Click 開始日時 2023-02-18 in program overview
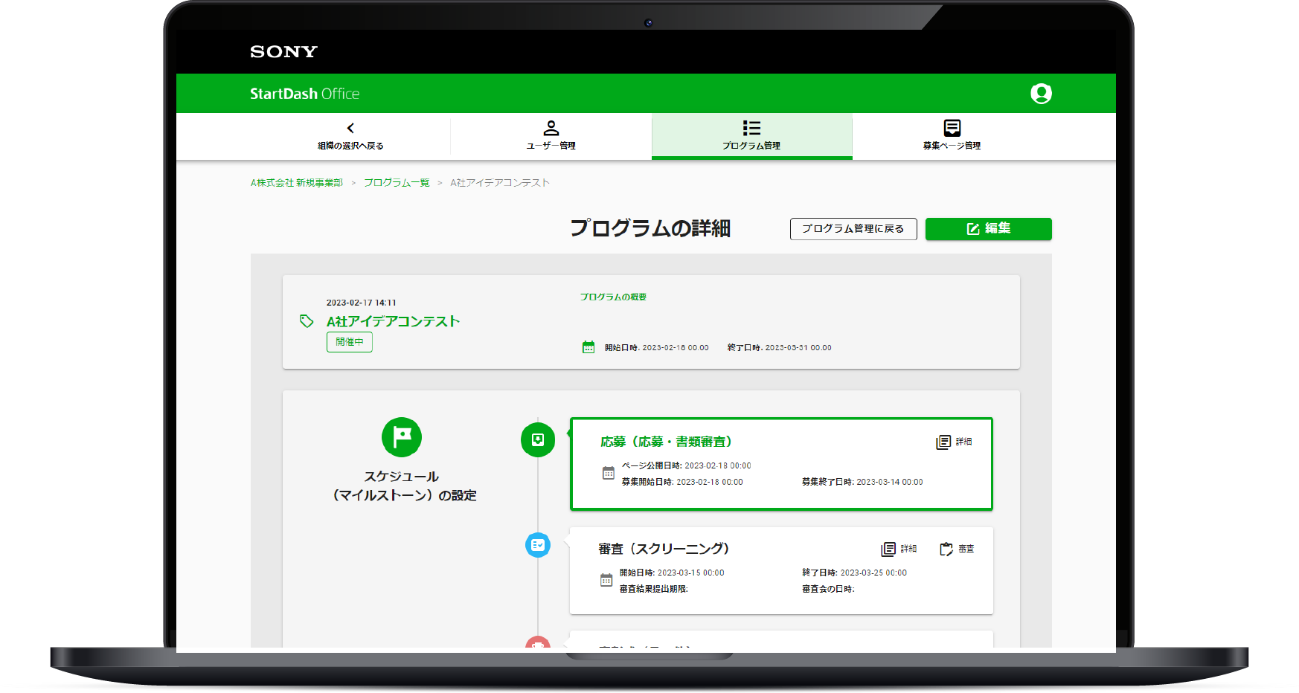1299x693 pixels. [x=657, y=347]
